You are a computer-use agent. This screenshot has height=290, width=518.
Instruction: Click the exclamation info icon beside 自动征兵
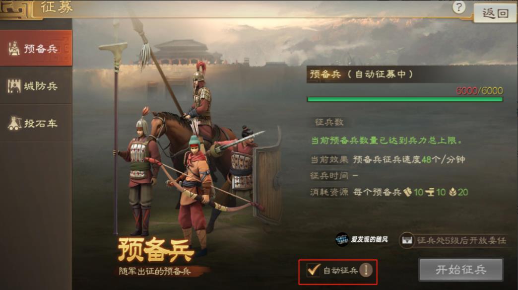(x=366, y=270)
